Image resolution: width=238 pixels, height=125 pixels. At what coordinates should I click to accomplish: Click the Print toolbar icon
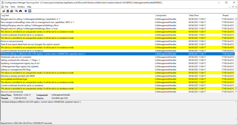[11, 11]
